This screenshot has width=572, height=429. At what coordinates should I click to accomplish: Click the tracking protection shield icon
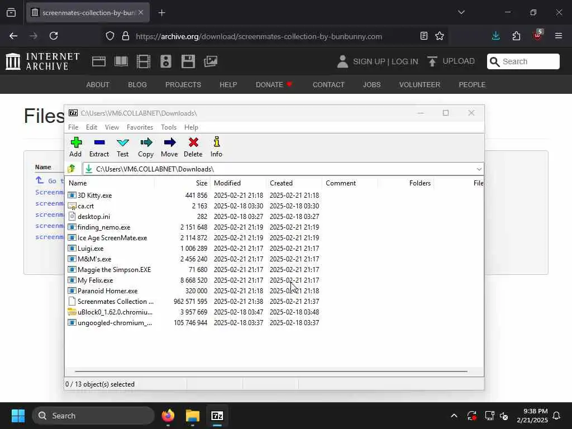[x=110, y=36]
